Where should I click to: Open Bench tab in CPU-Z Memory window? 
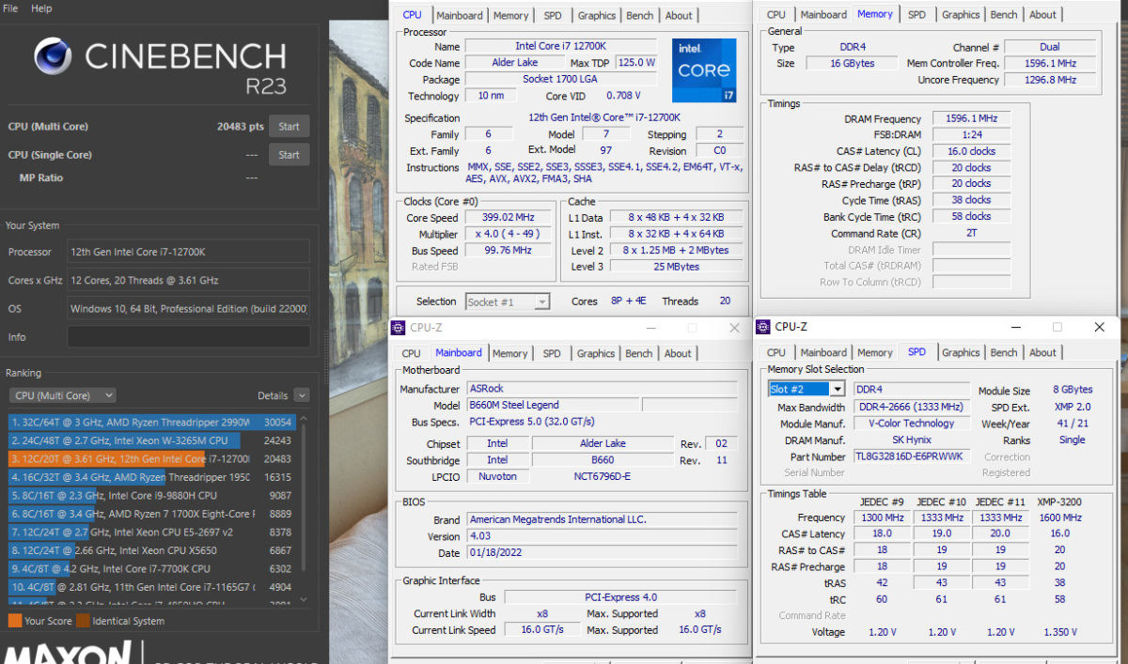[1003, 14]
